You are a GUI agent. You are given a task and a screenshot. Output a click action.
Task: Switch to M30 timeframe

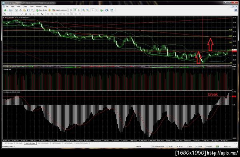tap(60, 14)
